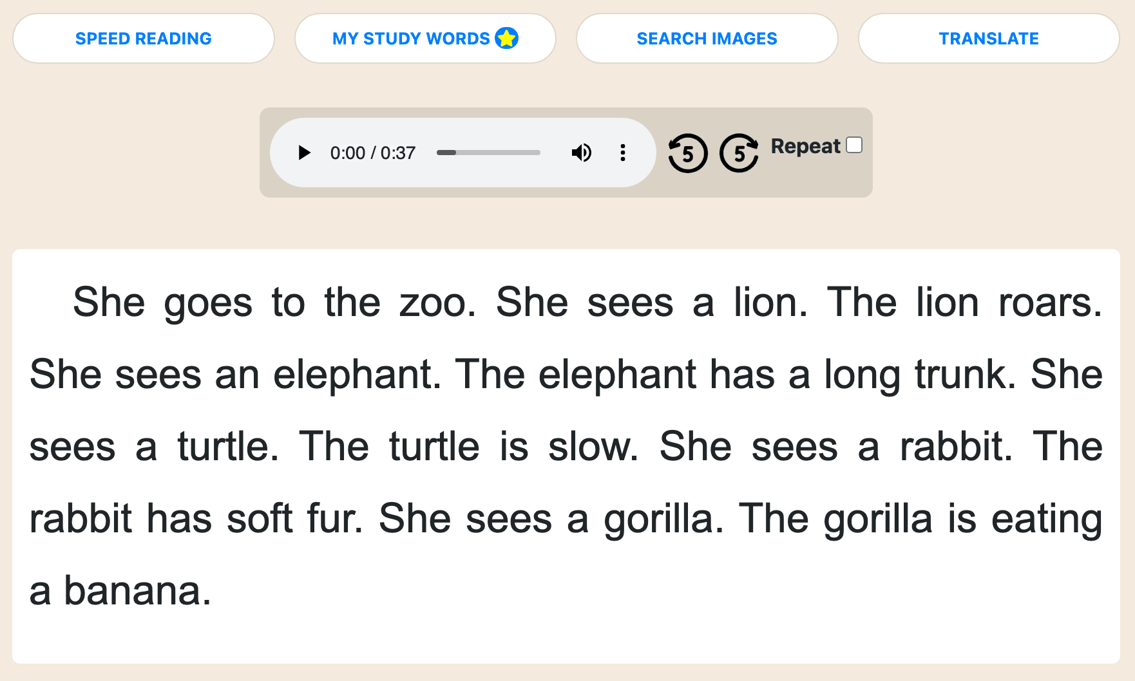Open Search Images
Image resolution: width=1135 pixels, height=681 pixels.
click(707, 39)
